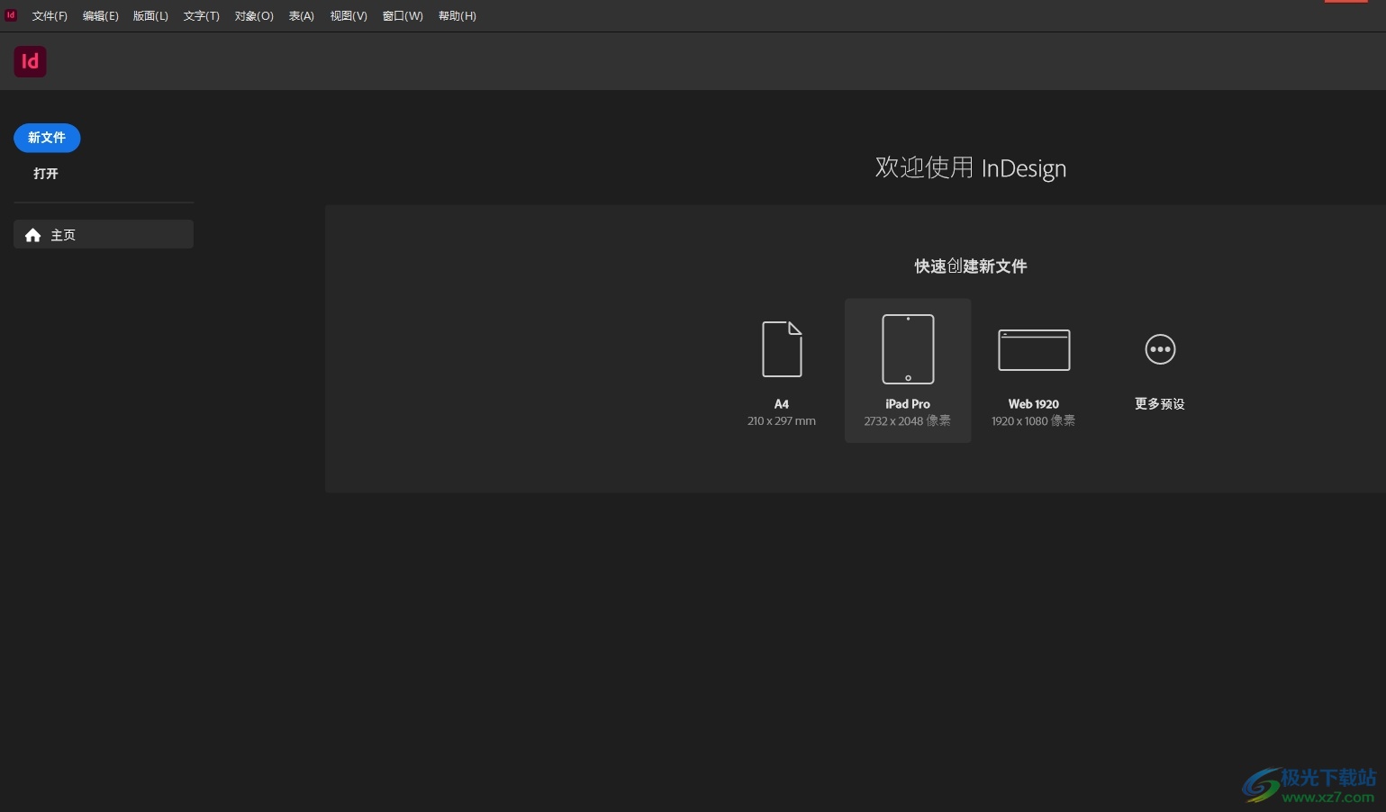Click the 更多预设 label
This screenshot has width=1386, height=812.
tap(1160, 404)
